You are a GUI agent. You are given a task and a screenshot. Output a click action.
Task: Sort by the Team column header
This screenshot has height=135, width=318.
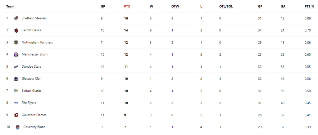[10, 6]
